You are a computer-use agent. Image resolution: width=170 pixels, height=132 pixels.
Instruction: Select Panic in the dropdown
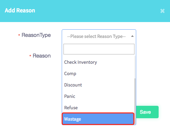coord(98,96)
